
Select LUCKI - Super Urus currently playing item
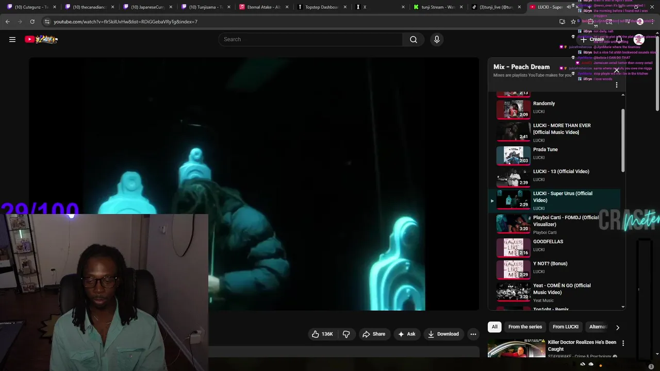pyautogui.click(x=555, y=200)
